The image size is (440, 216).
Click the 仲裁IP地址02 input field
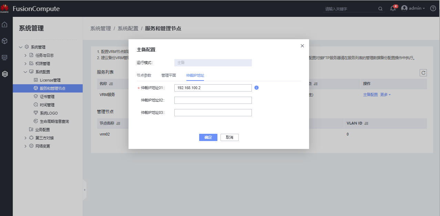pos(213,100)
